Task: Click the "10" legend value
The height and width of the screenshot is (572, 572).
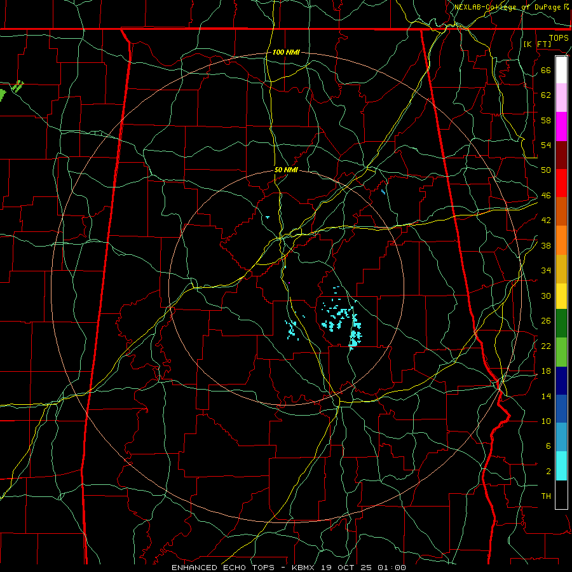Action: click(x=546, y=421)
